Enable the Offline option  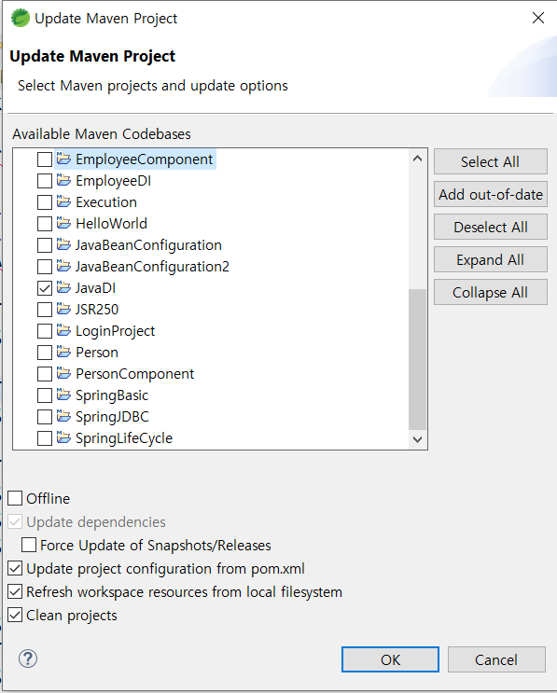coord(15,498)
